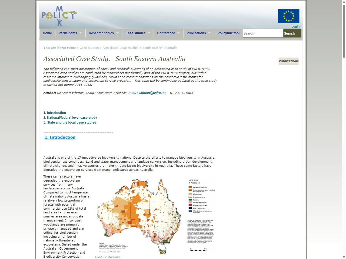Click the Land use Australia caption
346x259 pixels.
click(108, 257)
